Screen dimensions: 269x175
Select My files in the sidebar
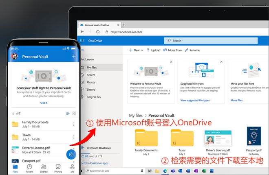click(x=101, y=68)
